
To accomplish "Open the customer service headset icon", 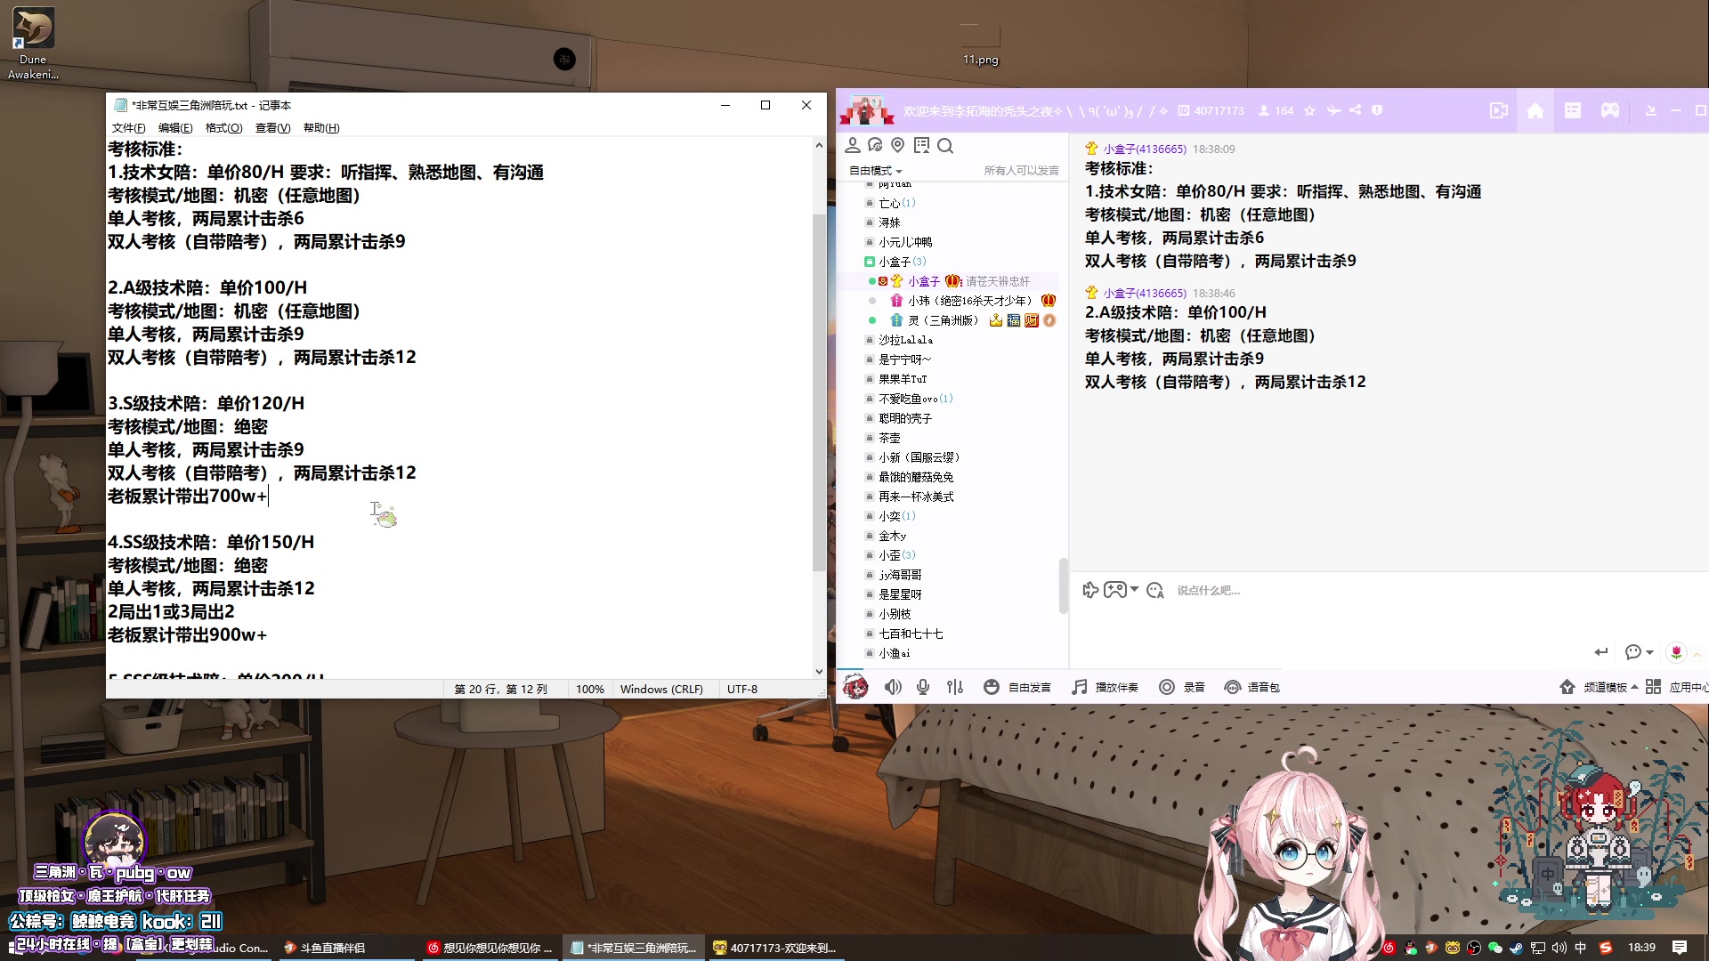I will click(875, 145).
